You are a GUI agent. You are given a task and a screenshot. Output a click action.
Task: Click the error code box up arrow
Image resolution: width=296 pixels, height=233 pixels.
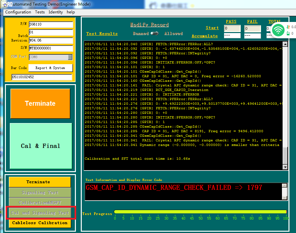tap(285, 186)
